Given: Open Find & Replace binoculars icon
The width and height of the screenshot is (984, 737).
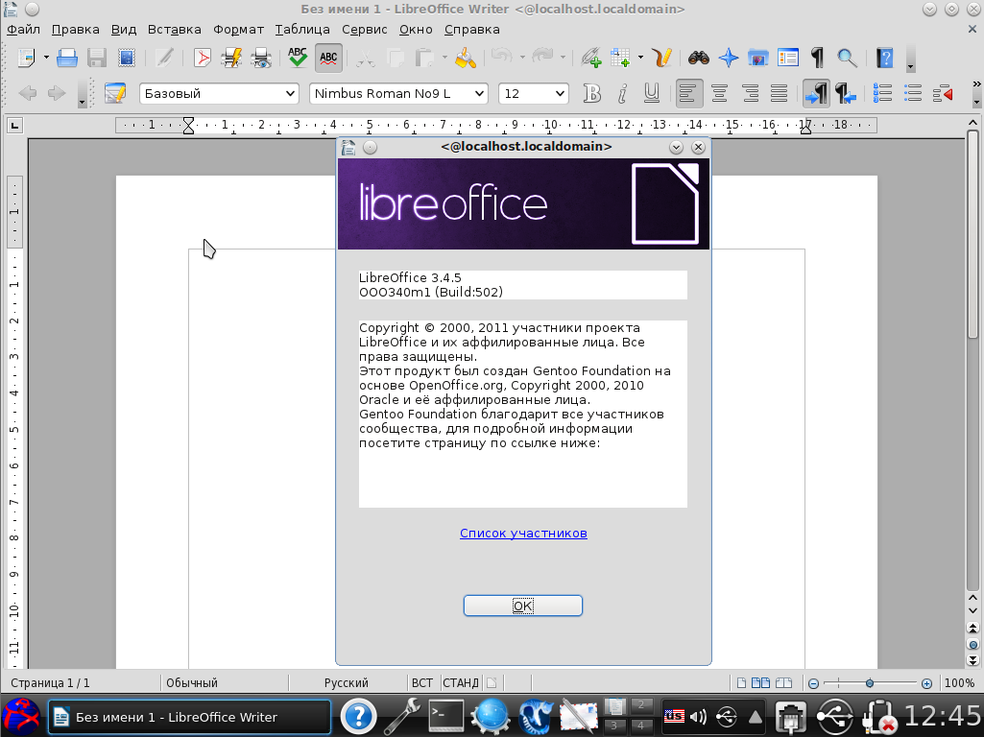Looking at the screenshot, I should coord(698,59).
